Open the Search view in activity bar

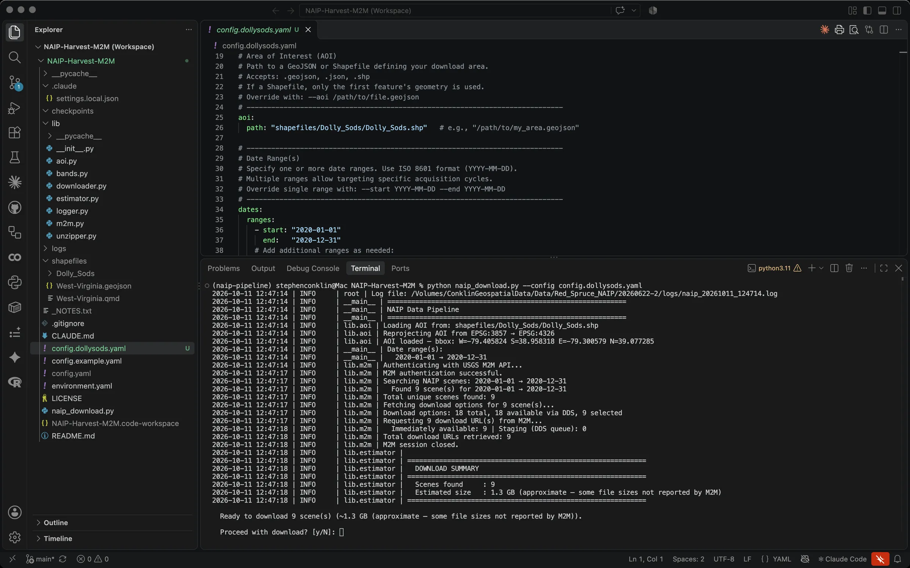coord(14,57)
